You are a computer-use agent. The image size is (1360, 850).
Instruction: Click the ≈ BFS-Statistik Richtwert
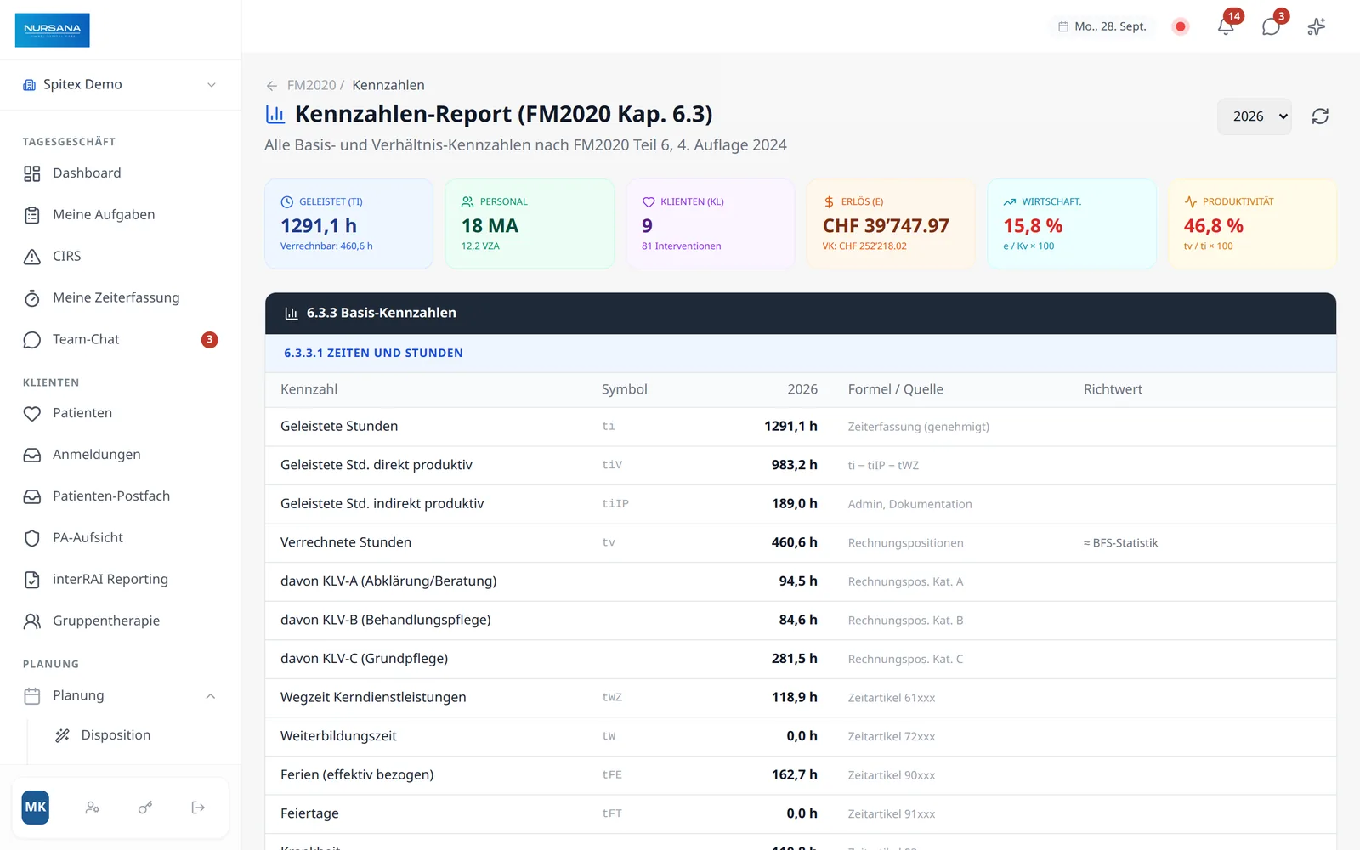[1120, 543]
